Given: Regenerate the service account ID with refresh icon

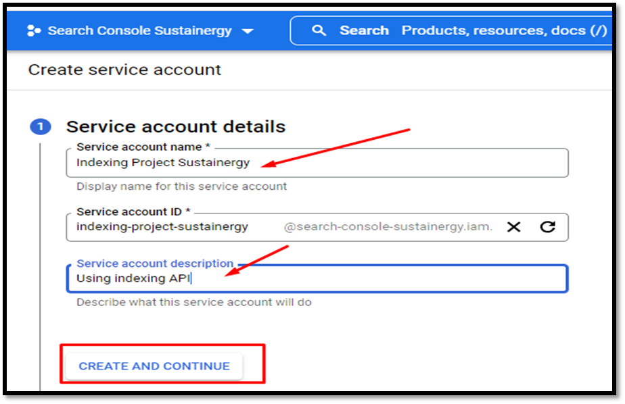Looking at the screenshot, I should (x=548, y=226).
